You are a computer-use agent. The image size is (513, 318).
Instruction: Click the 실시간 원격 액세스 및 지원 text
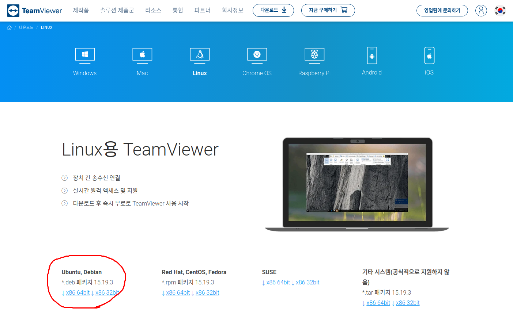(x=105, y=191)
